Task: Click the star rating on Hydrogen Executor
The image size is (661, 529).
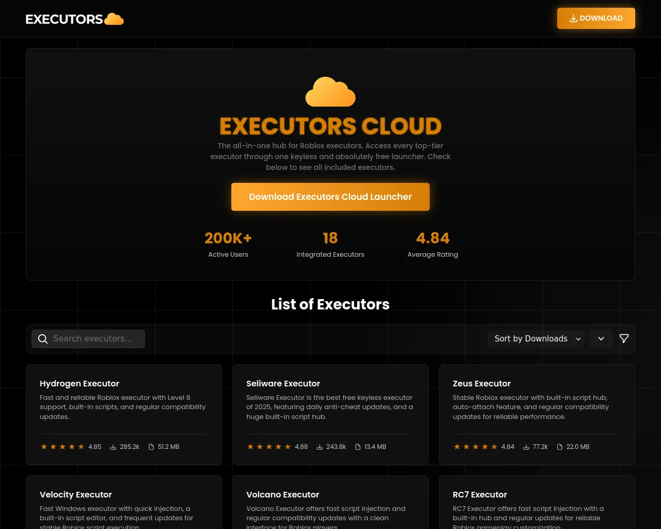Action: [62, 447]
